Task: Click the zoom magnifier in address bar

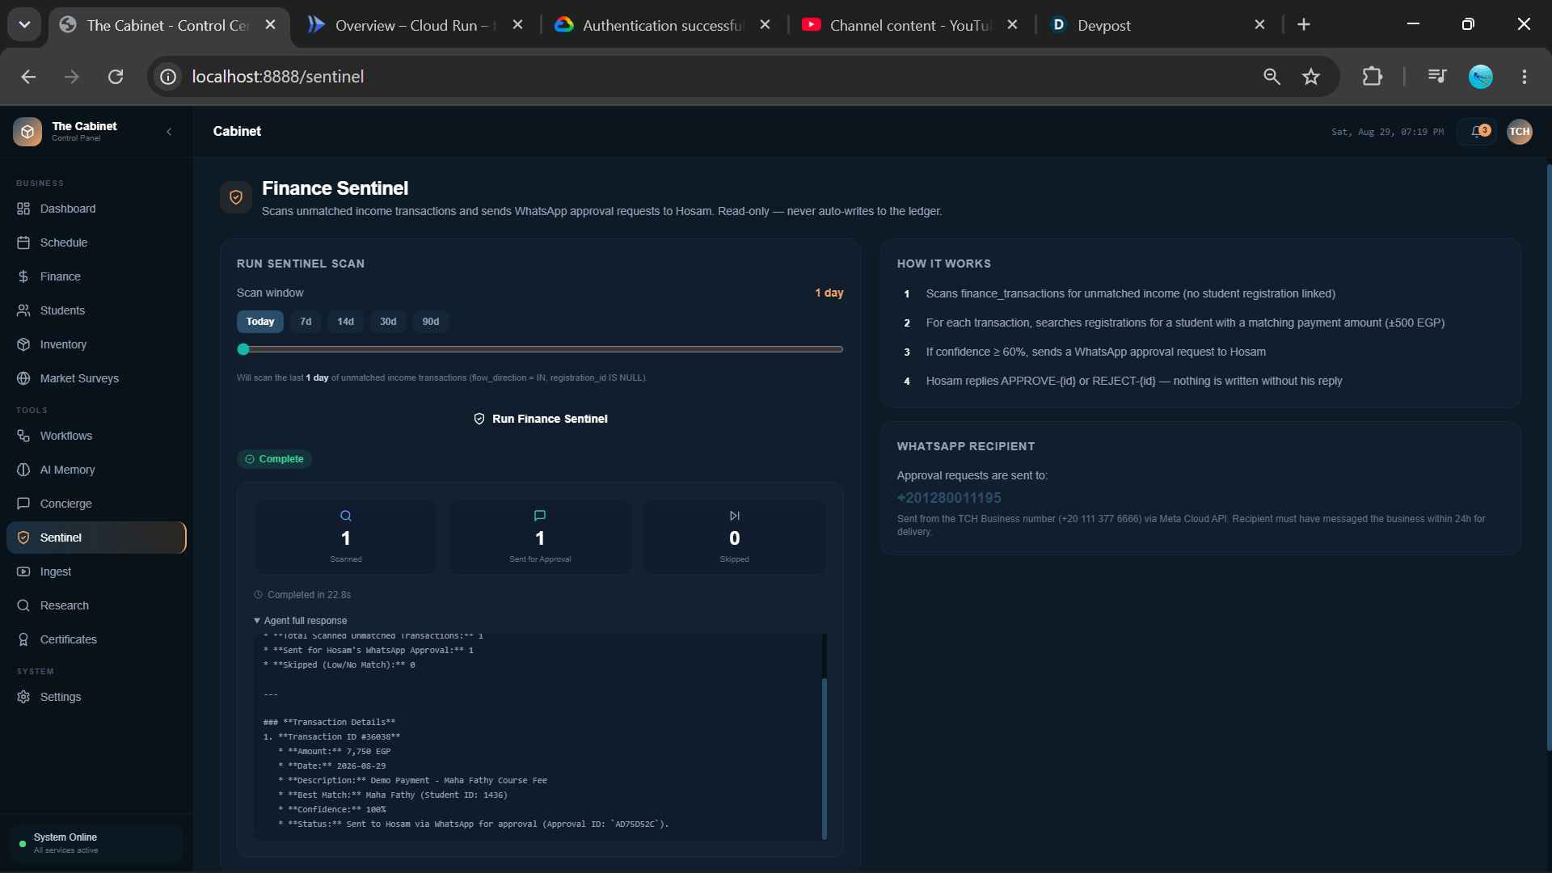Action: coord(1272,77)
